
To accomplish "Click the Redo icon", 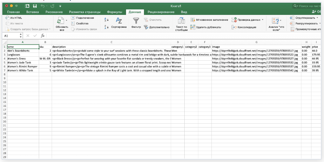I will tap(52, 6).
